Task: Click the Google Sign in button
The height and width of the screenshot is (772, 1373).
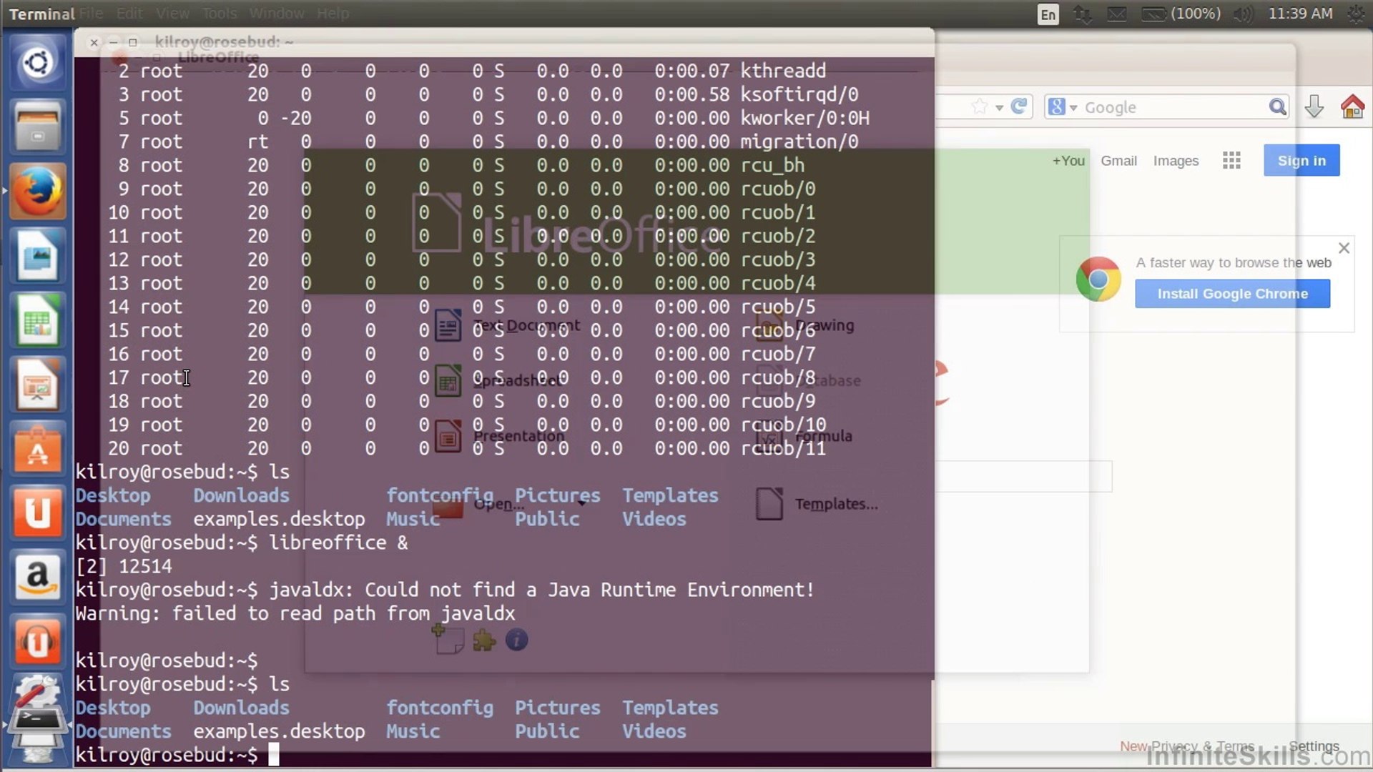Action: [x=1301, y=161]
